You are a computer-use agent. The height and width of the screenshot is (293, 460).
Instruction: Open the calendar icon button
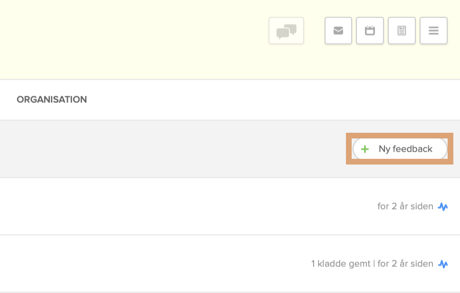click(370, 31)
